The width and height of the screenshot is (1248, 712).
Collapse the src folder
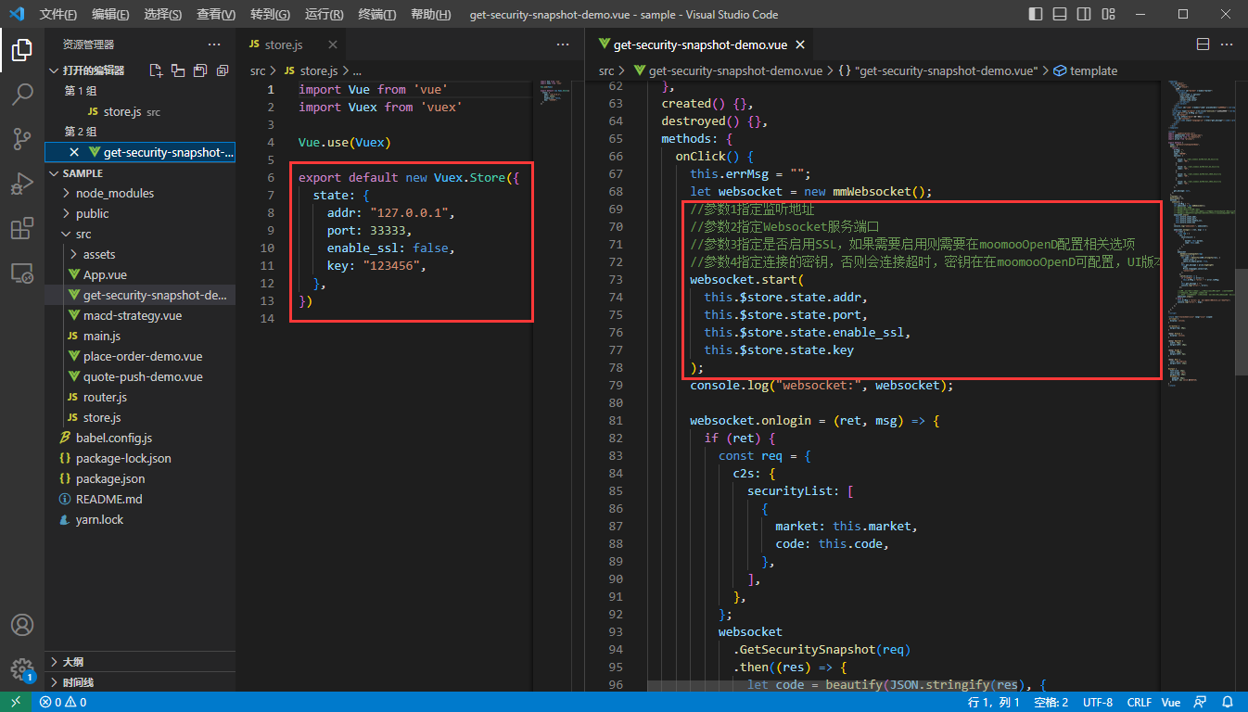click(83, 234)
